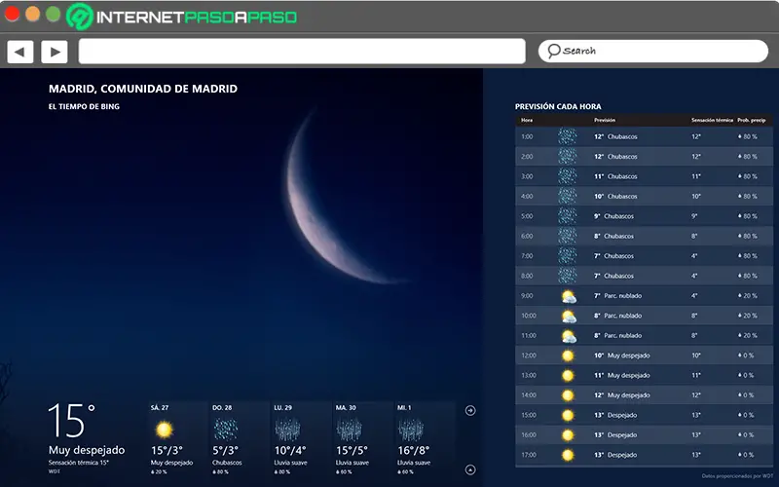Click the SÁ. 27 day label
779x487 pixels.
pyautogui.click(x=160, y=407)
